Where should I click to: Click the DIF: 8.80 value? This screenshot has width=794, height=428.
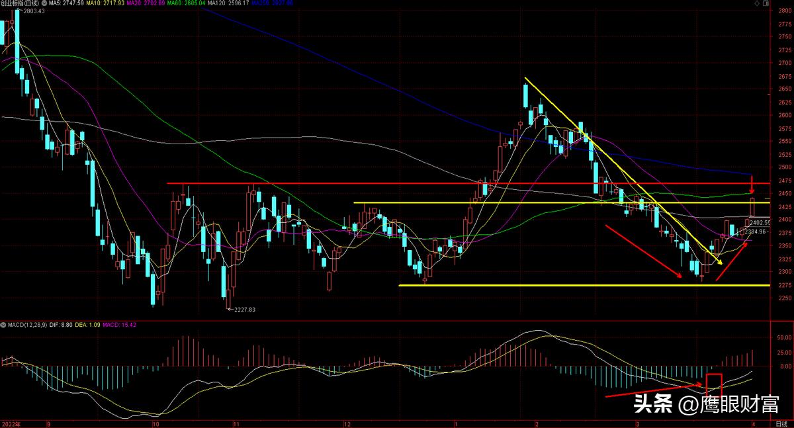pos(61,325)
